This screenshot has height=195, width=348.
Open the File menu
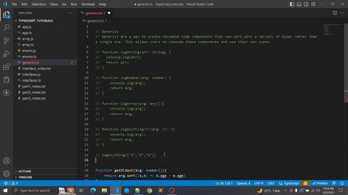tap(14, 4)
